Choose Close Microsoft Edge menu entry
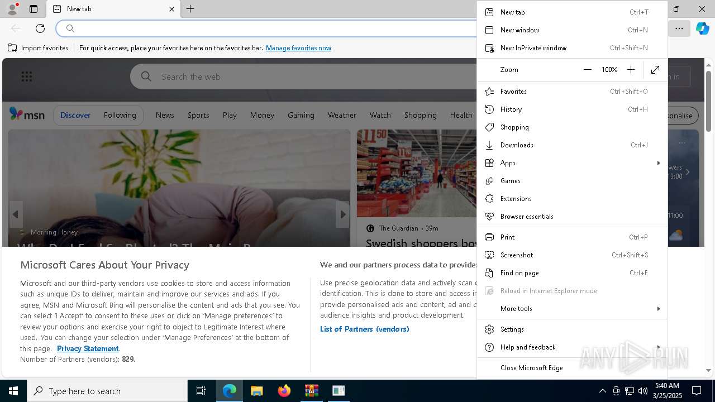The width and height of the screenshot is (715, 402). (x=572, y=368)
